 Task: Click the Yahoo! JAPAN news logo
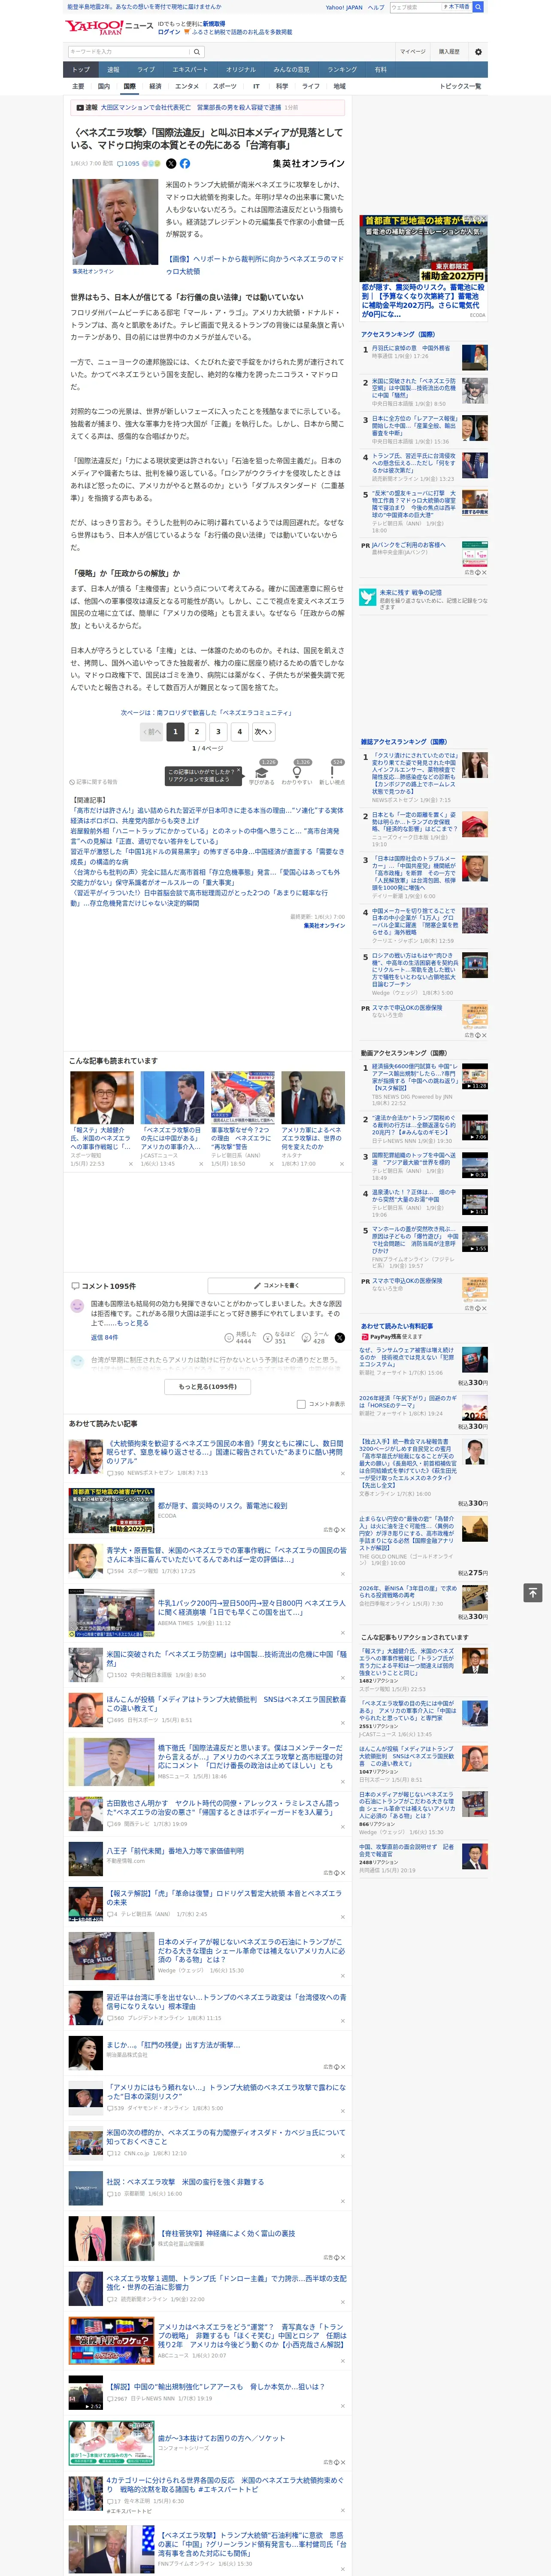click(109, 27)
